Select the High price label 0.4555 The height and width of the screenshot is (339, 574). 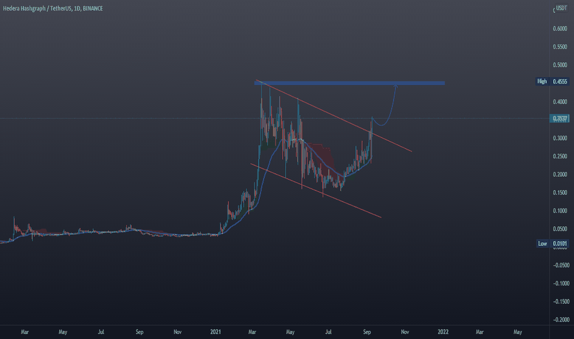point(560,81)
